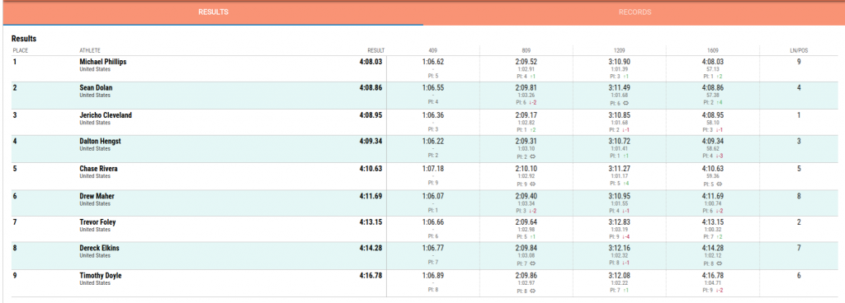Click the 1609 split column header
The height and width of the screenshot is (303, 845).
click(713, 51)
